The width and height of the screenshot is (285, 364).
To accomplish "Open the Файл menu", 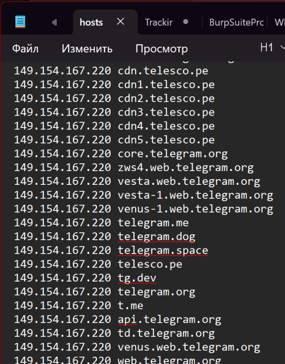I will [25, 48].
